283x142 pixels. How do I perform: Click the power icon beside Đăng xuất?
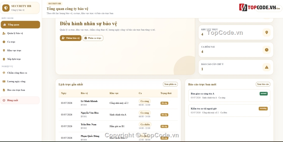4,100
